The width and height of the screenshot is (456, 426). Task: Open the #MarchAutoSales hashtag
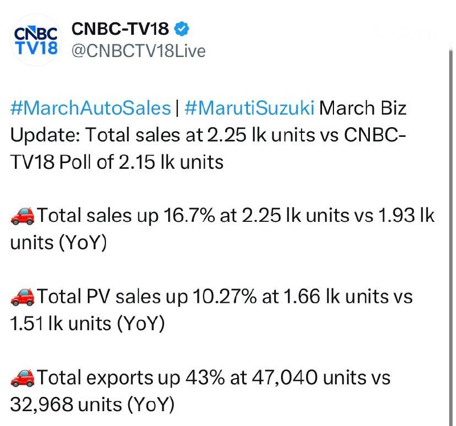click(91, 108)
